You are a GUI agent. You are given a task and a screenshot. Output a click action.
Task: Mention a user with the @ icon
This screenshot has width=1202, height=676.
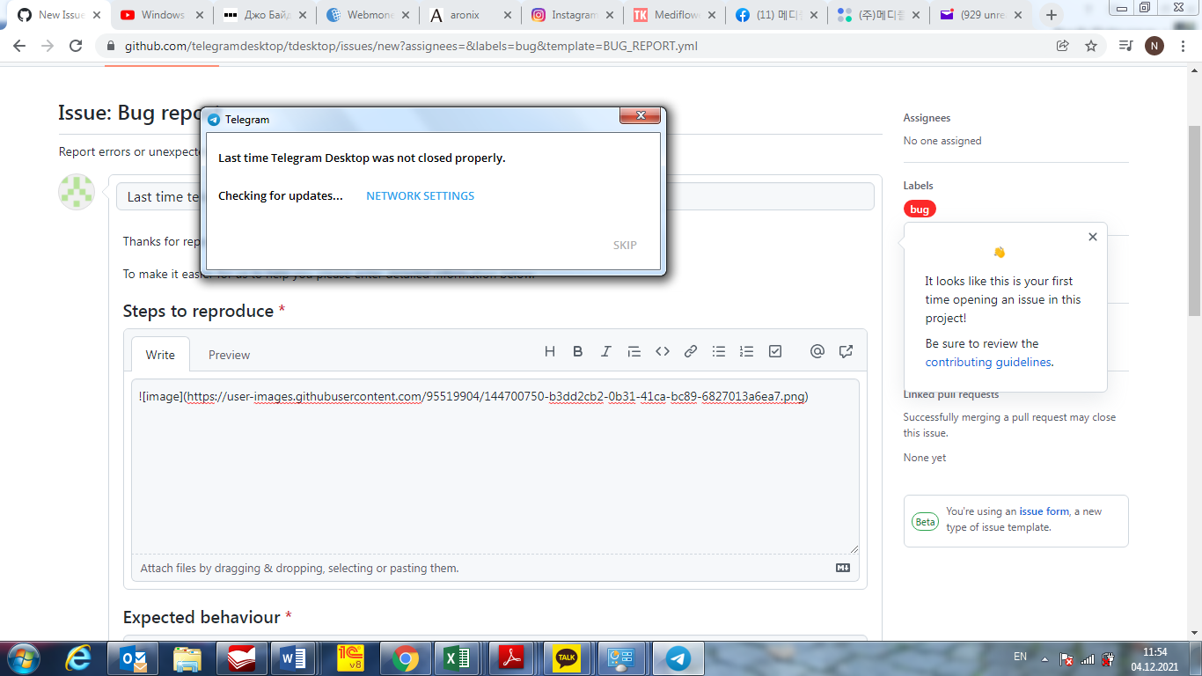click(x=817, y=350)
